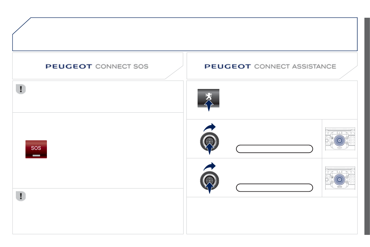This screenshot has height=247, width=370.
Task: Click the Peugeot Connect Assistance heading
Action: 270,66
